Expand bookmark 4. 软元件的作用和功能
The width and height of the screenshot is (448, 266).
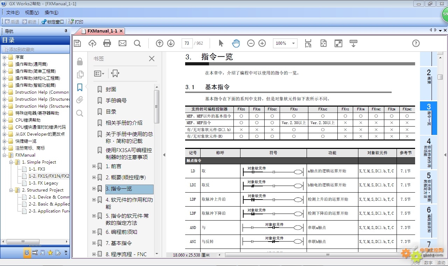pyautogui.click(x=94, y=200)
